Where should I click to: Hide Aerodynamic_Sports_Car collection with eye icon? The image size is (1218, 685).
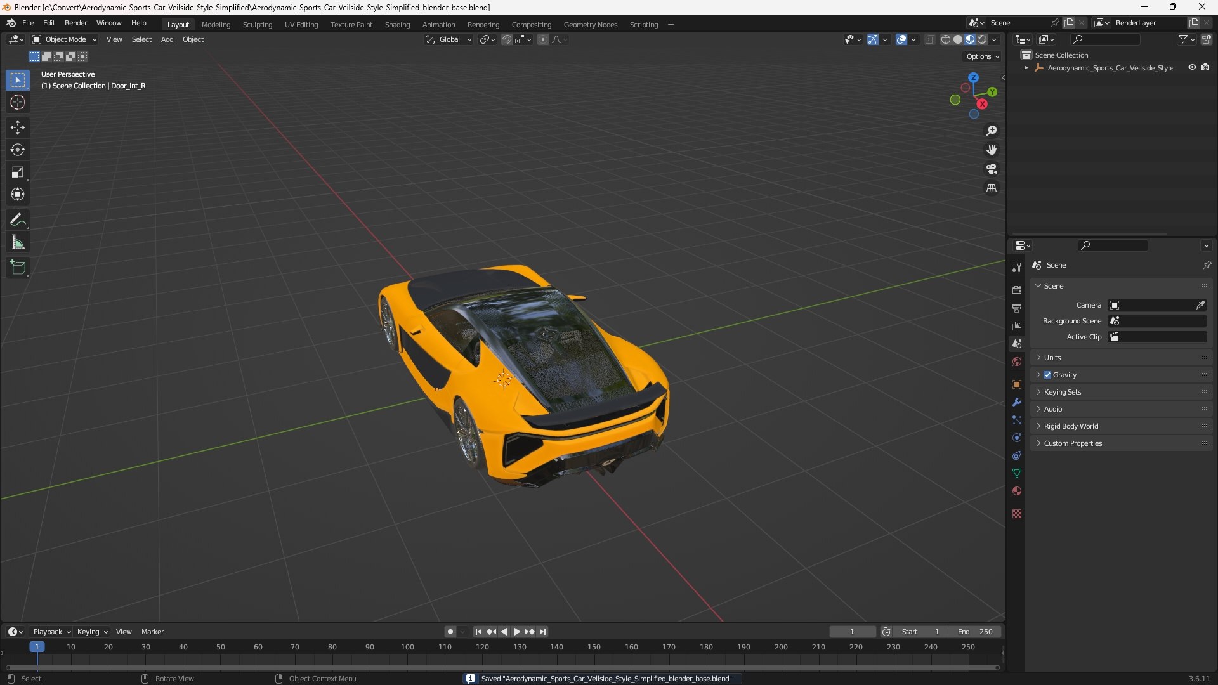[1192, 67]
